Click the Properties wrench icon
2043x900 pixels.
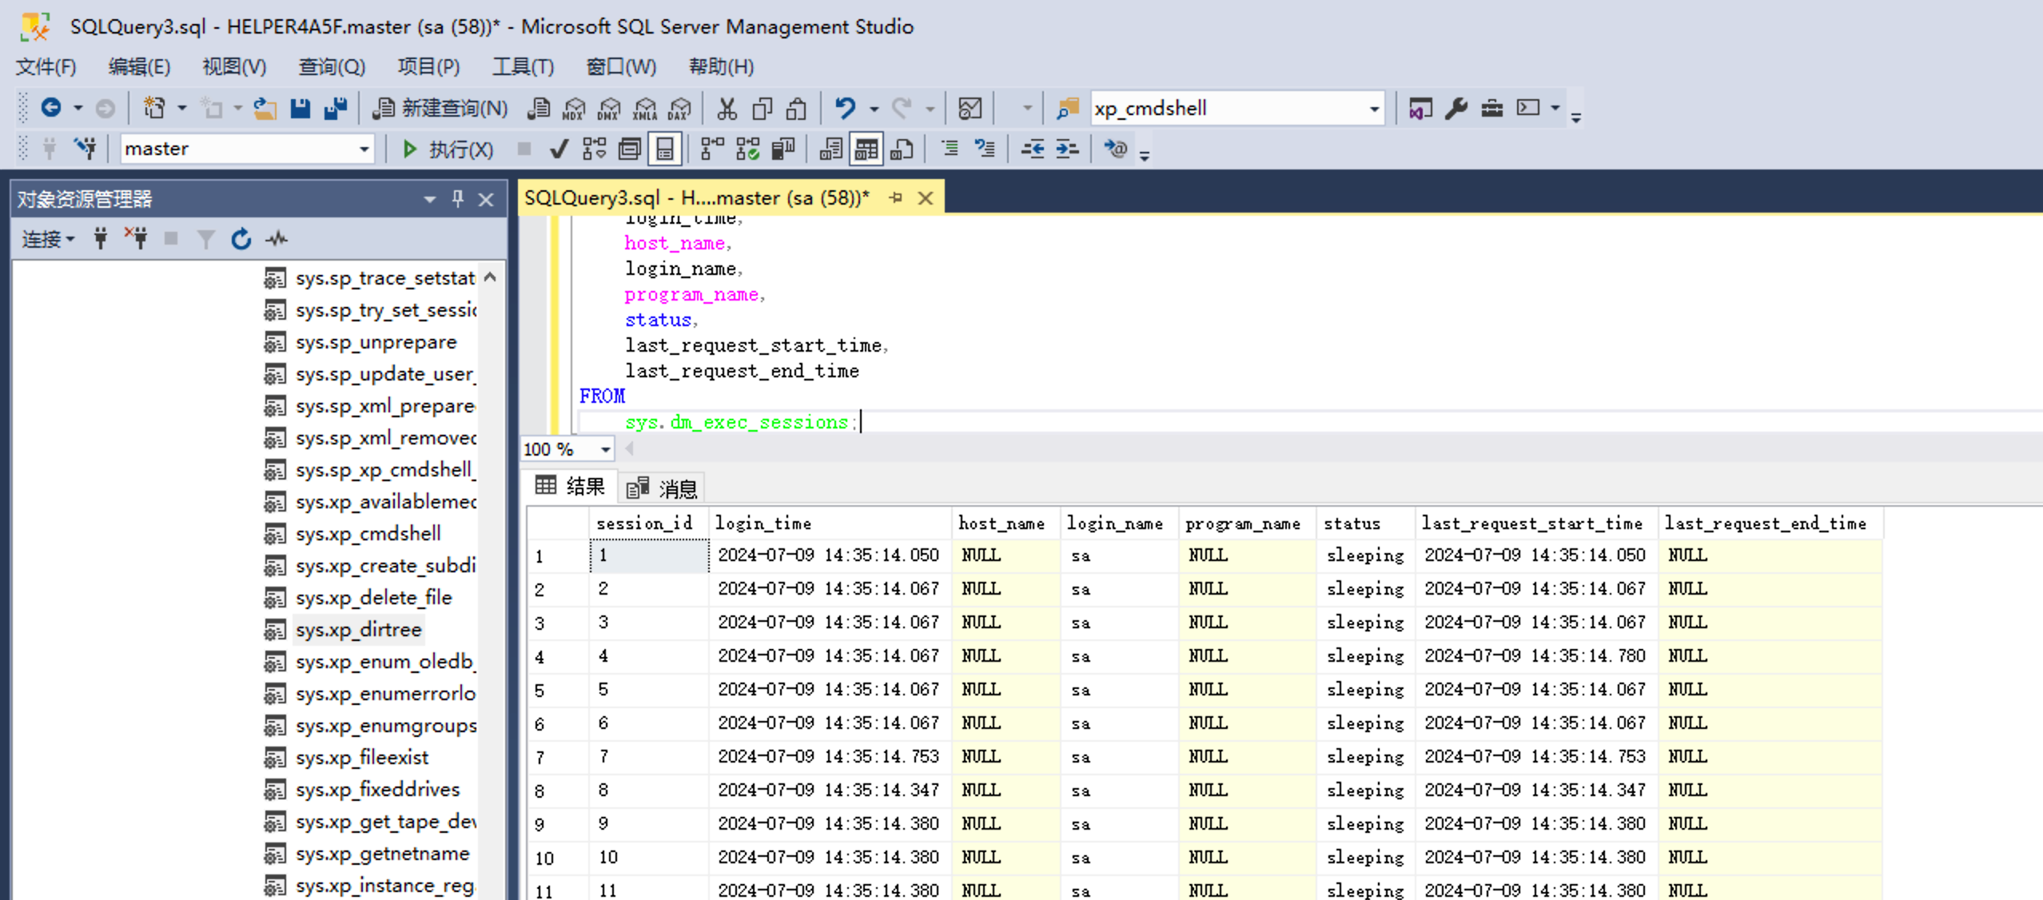tap(1456, 108)
